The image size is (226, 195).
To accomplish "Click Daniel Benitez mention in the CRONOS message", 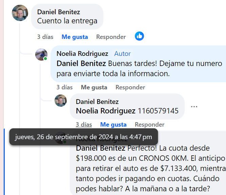I will (x=100, y=148).
